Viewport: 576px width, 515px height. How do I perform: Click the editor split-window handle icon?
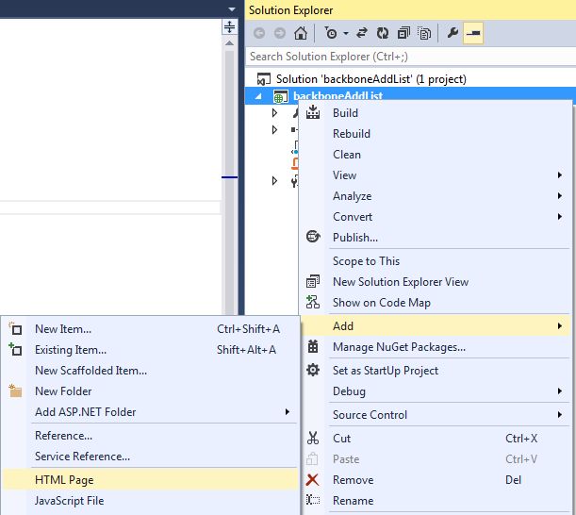pyautogui.click(x=230, y=27)
